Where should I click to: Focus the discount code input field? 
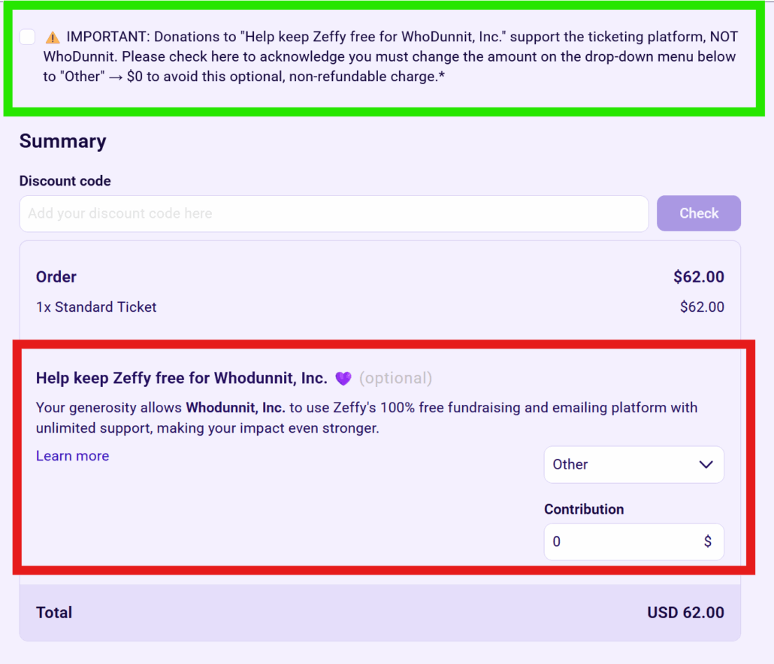(334, 213)
